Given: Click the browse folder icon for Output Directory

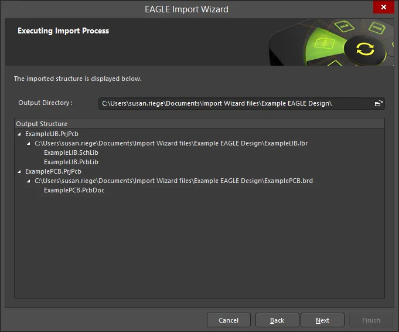Looking at the screenshot, I should coord(378,103).
